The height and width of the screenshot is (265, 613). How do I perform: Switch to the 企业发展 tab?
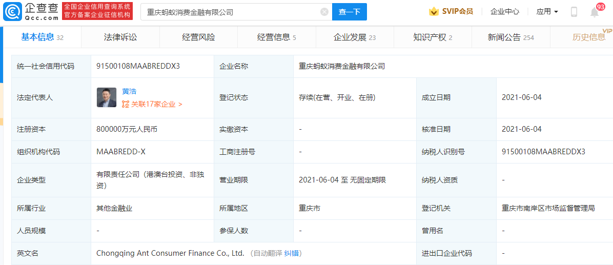pos(355,37)
